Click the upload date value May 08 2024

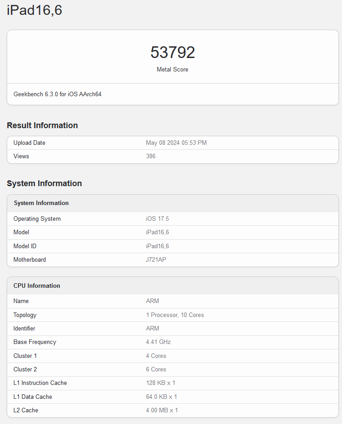pyautogui.click(x=176, y=143)
